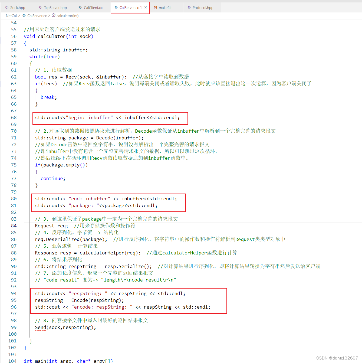
Task: Click the 'continue;' statement
Action: 53,178
